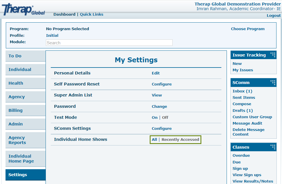
Task: Turn Test Mode Off
Action: point(165,118)
